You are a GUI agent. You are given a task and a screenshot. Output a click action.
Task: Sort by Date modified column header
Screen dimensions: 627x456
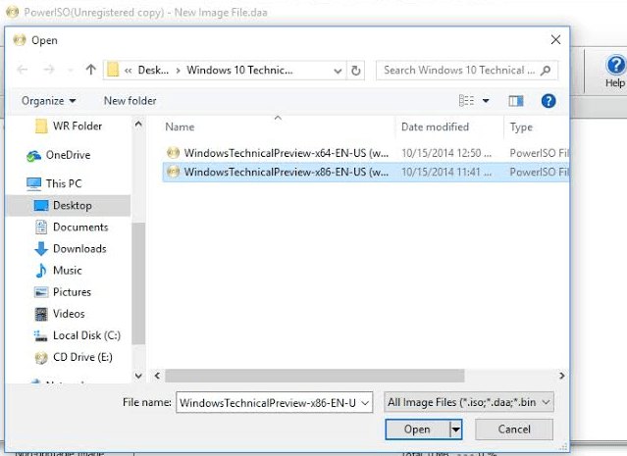click(x=435, y=127)
